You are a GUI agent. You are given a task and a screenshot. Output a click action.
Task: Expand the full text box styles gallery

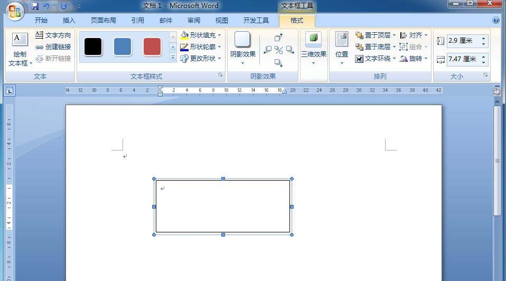(173, 58)
